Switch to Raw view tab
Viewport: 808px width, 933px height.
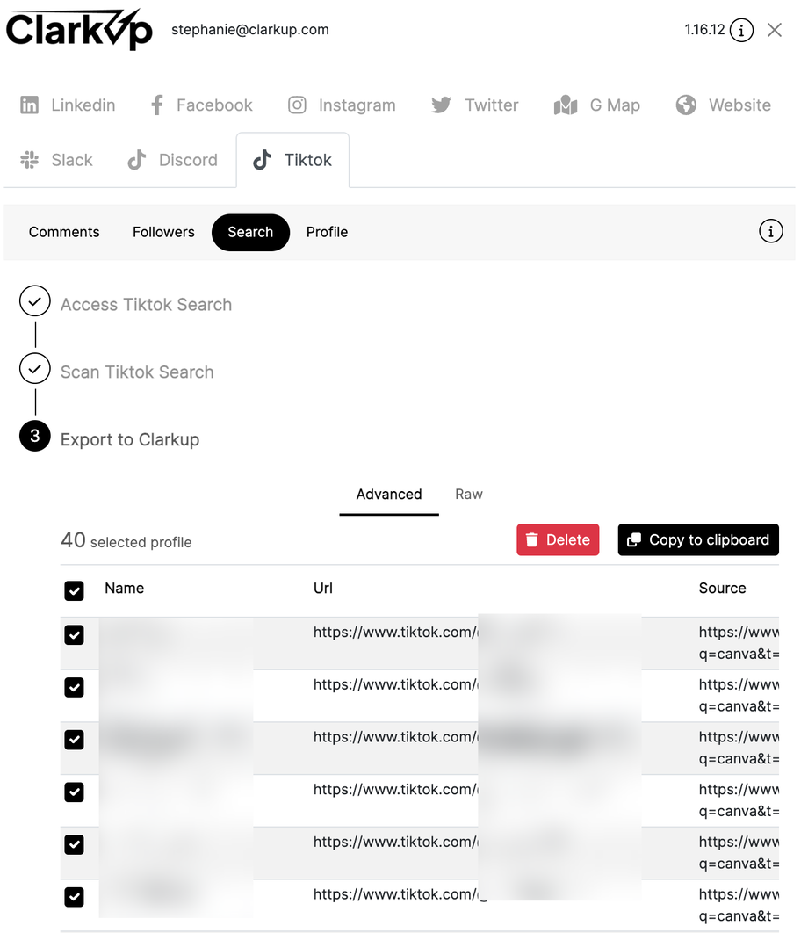pos(469,495)
